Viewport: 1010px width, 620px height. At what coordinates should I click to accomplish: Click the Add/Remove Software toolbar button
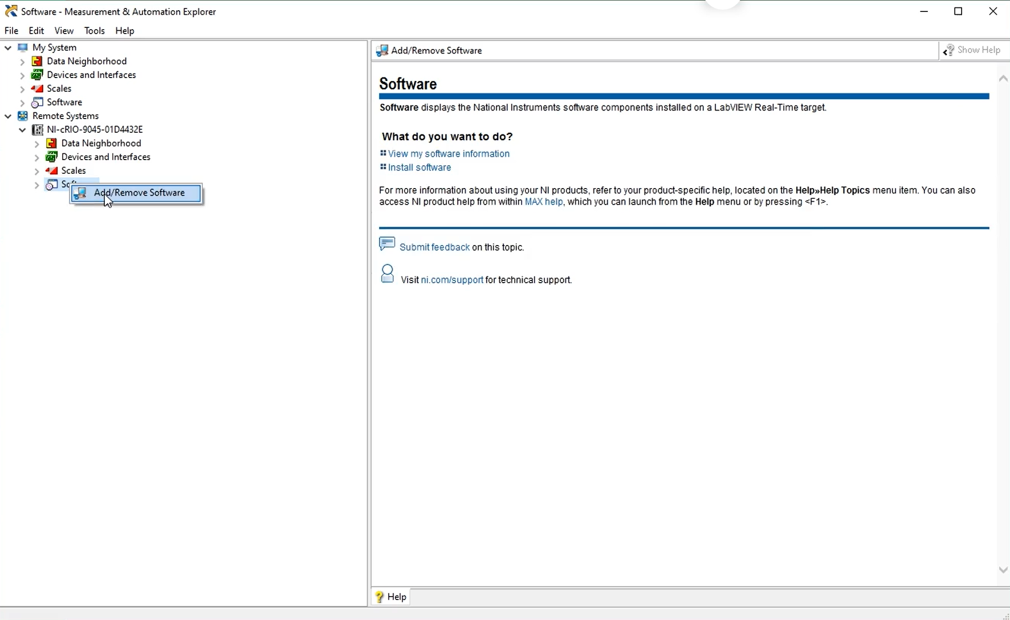[x=429, y=51]
